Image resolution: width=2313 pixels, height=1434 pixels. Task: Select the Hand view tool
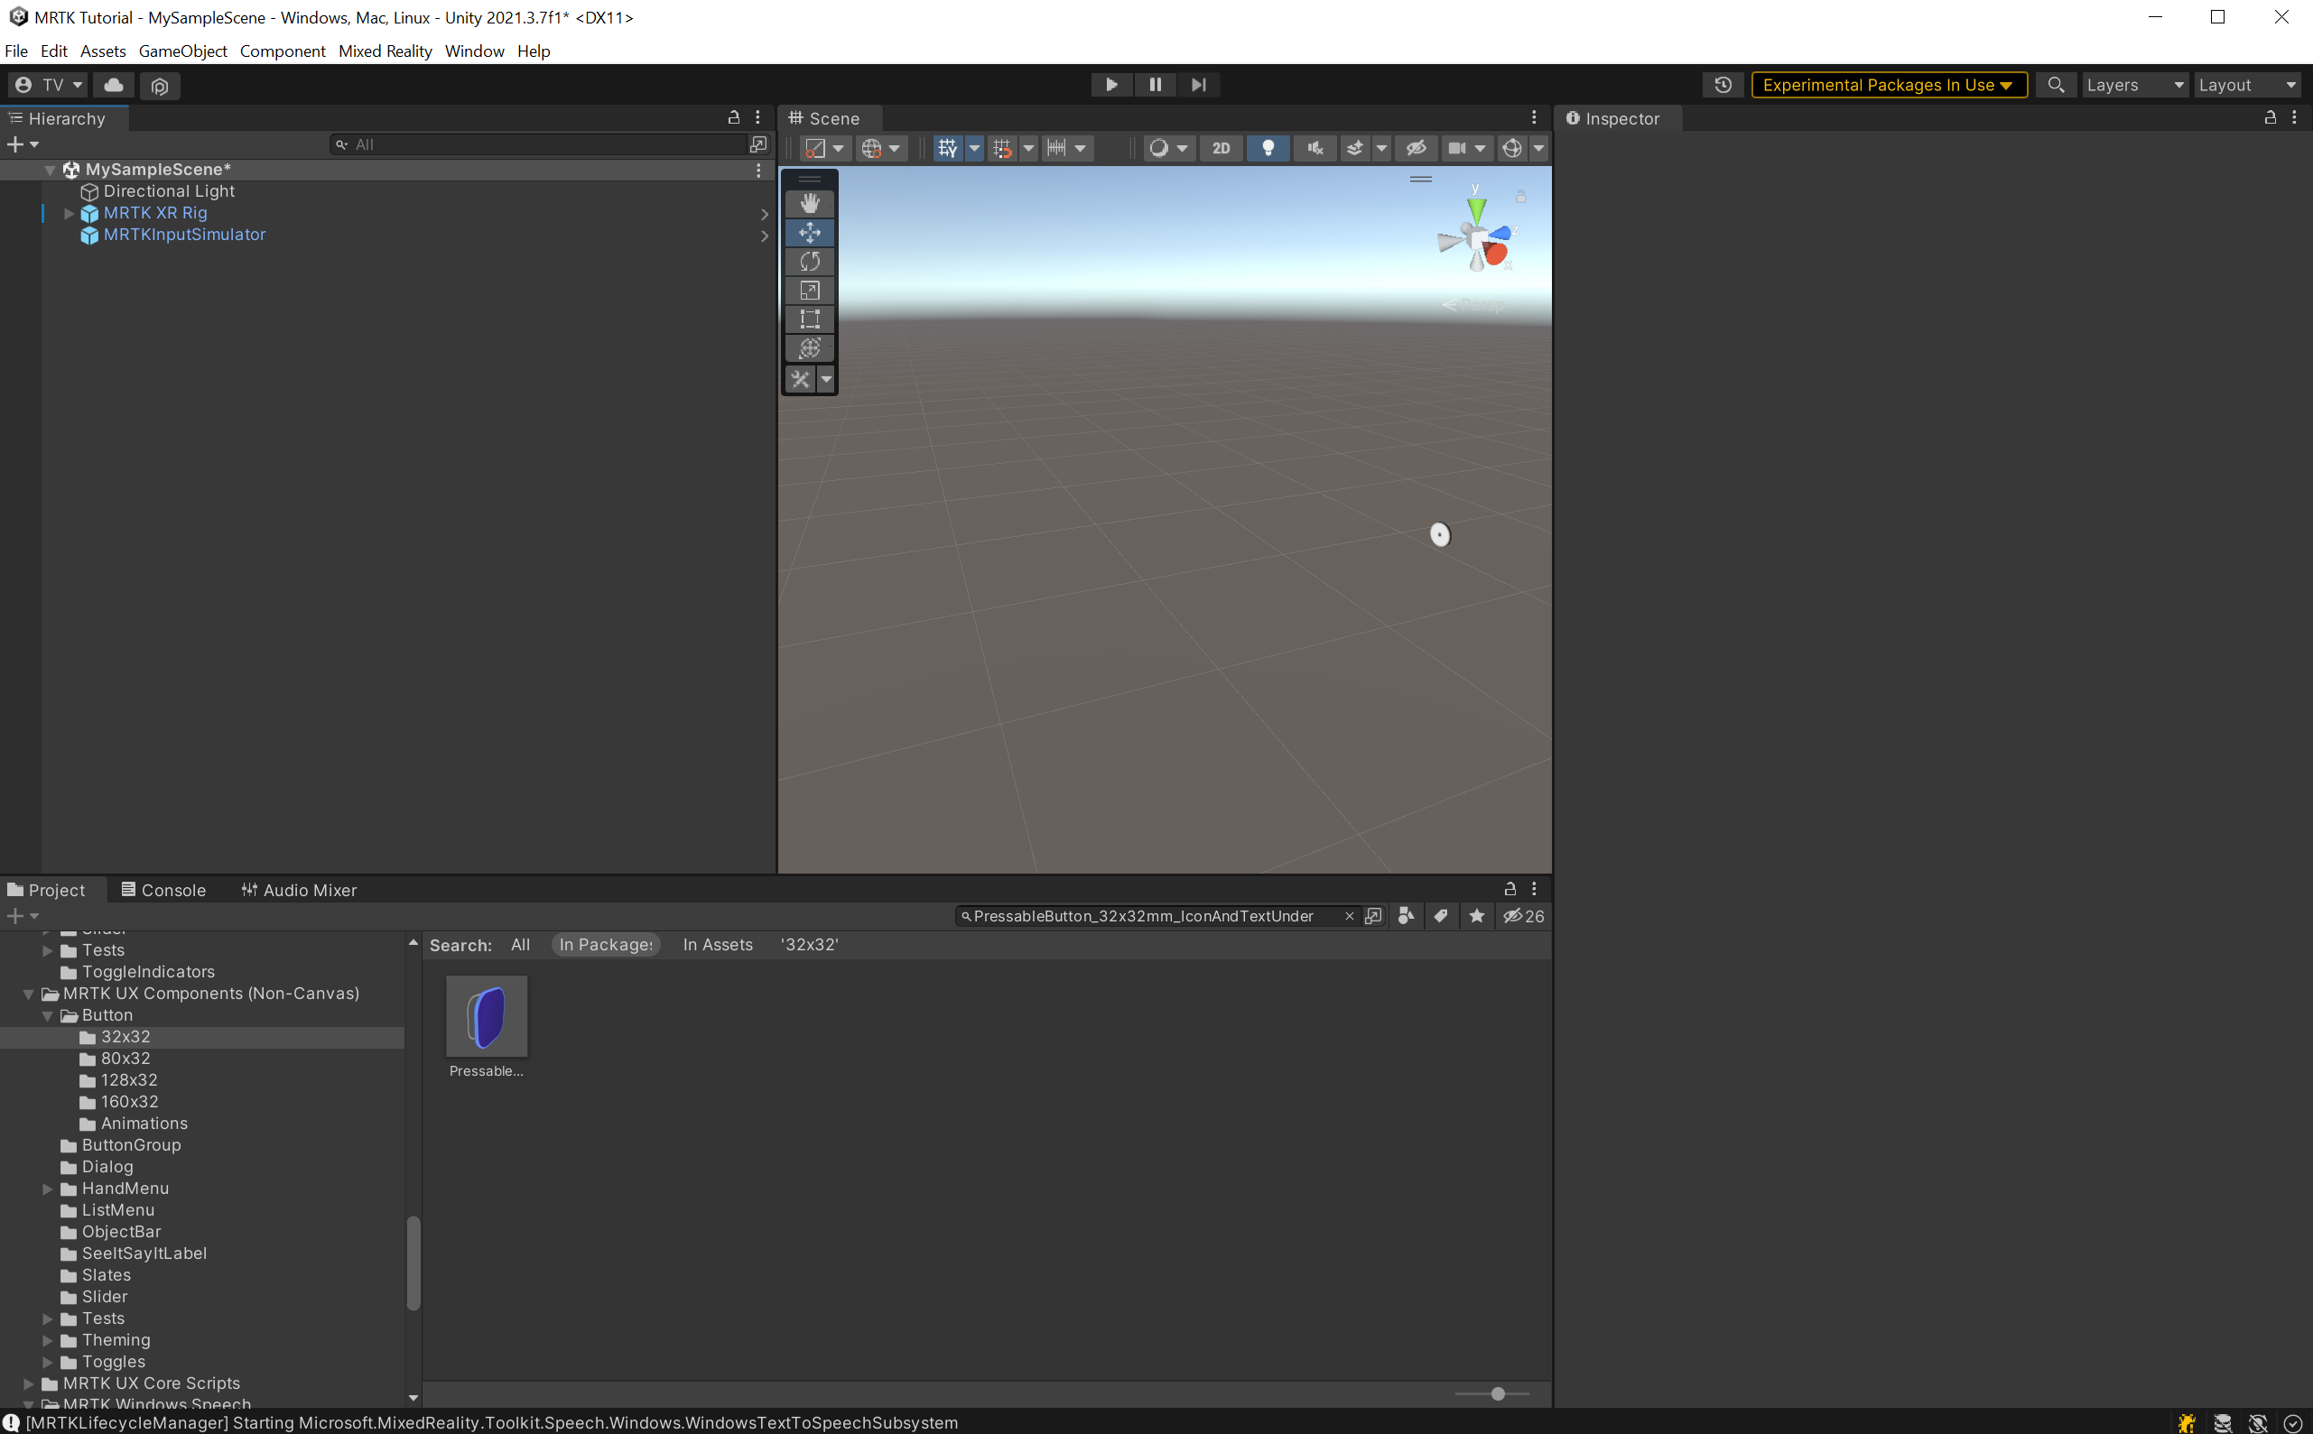point(809,203)
